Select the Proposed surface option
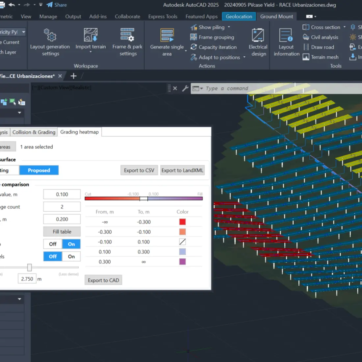362x362 pixels. [x=39, y=170]
